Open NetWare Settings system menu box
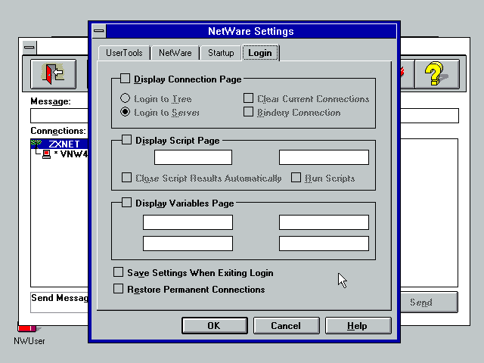Image resolution: width=484 pixels, height=363 pixels. coord(99,31)
